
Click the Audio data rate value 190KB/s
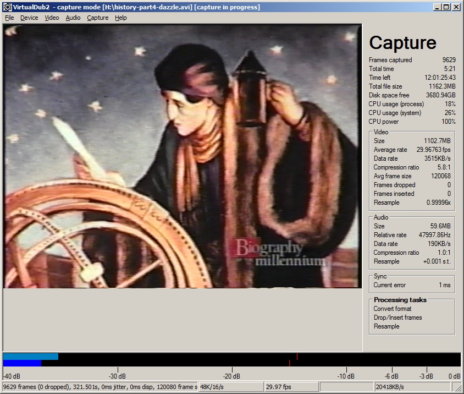[x=439, y=244]
